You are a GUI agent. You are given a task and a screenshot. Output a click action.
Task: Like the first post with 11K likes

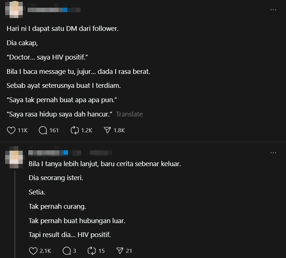11,130
